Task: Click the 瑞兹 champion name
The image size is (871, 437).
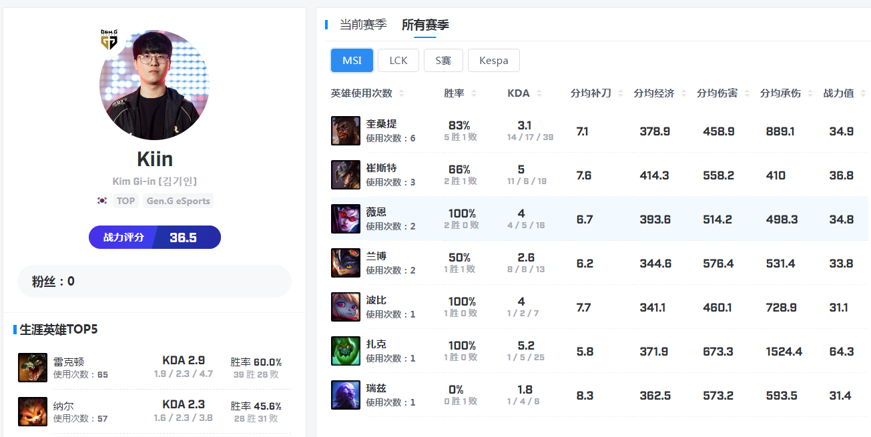Action: click(x=376, y=388)
